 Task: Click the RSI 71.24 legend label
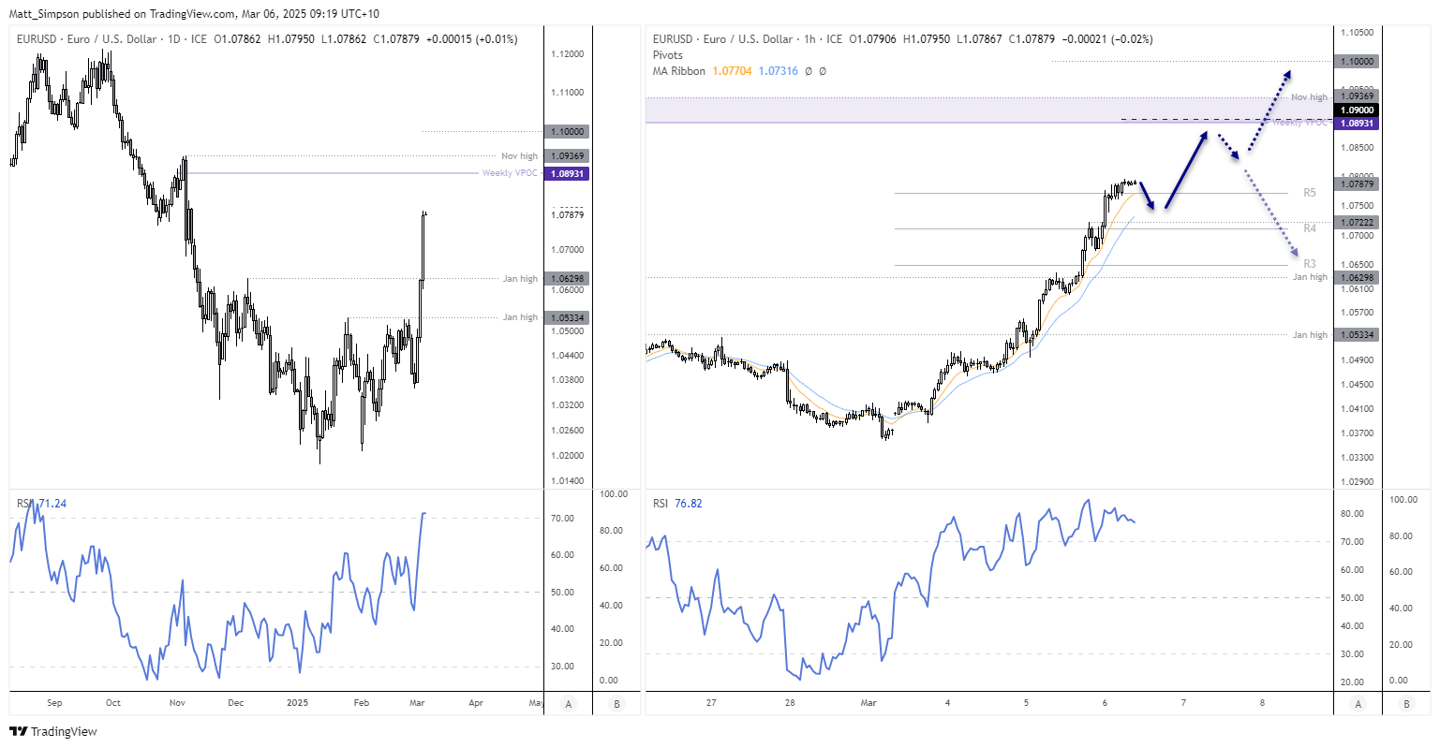pos(29,504)
